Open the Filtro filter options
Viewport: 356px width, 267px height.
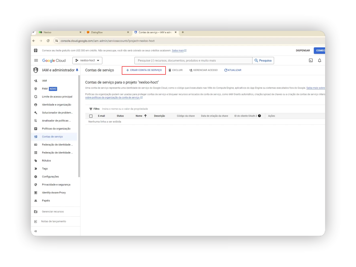(94, 109)
